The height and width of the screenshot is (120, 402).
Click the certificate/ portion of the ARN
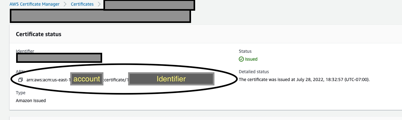pyautogui.click(x=115, y=80)
